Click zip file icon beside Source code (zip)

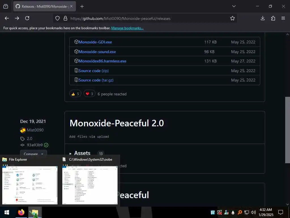point(76,70)
